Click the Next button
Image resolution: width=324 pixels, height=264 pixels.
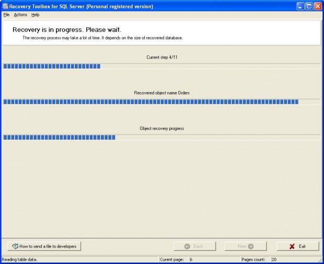[x=246, y=246]
